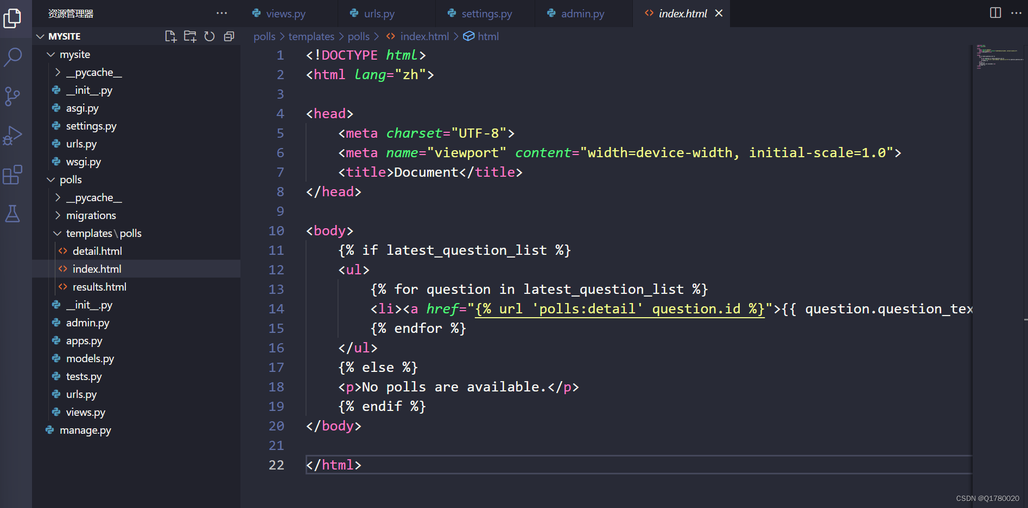
Task: Switch to the admin.py tab
Action: pos(582,14)
